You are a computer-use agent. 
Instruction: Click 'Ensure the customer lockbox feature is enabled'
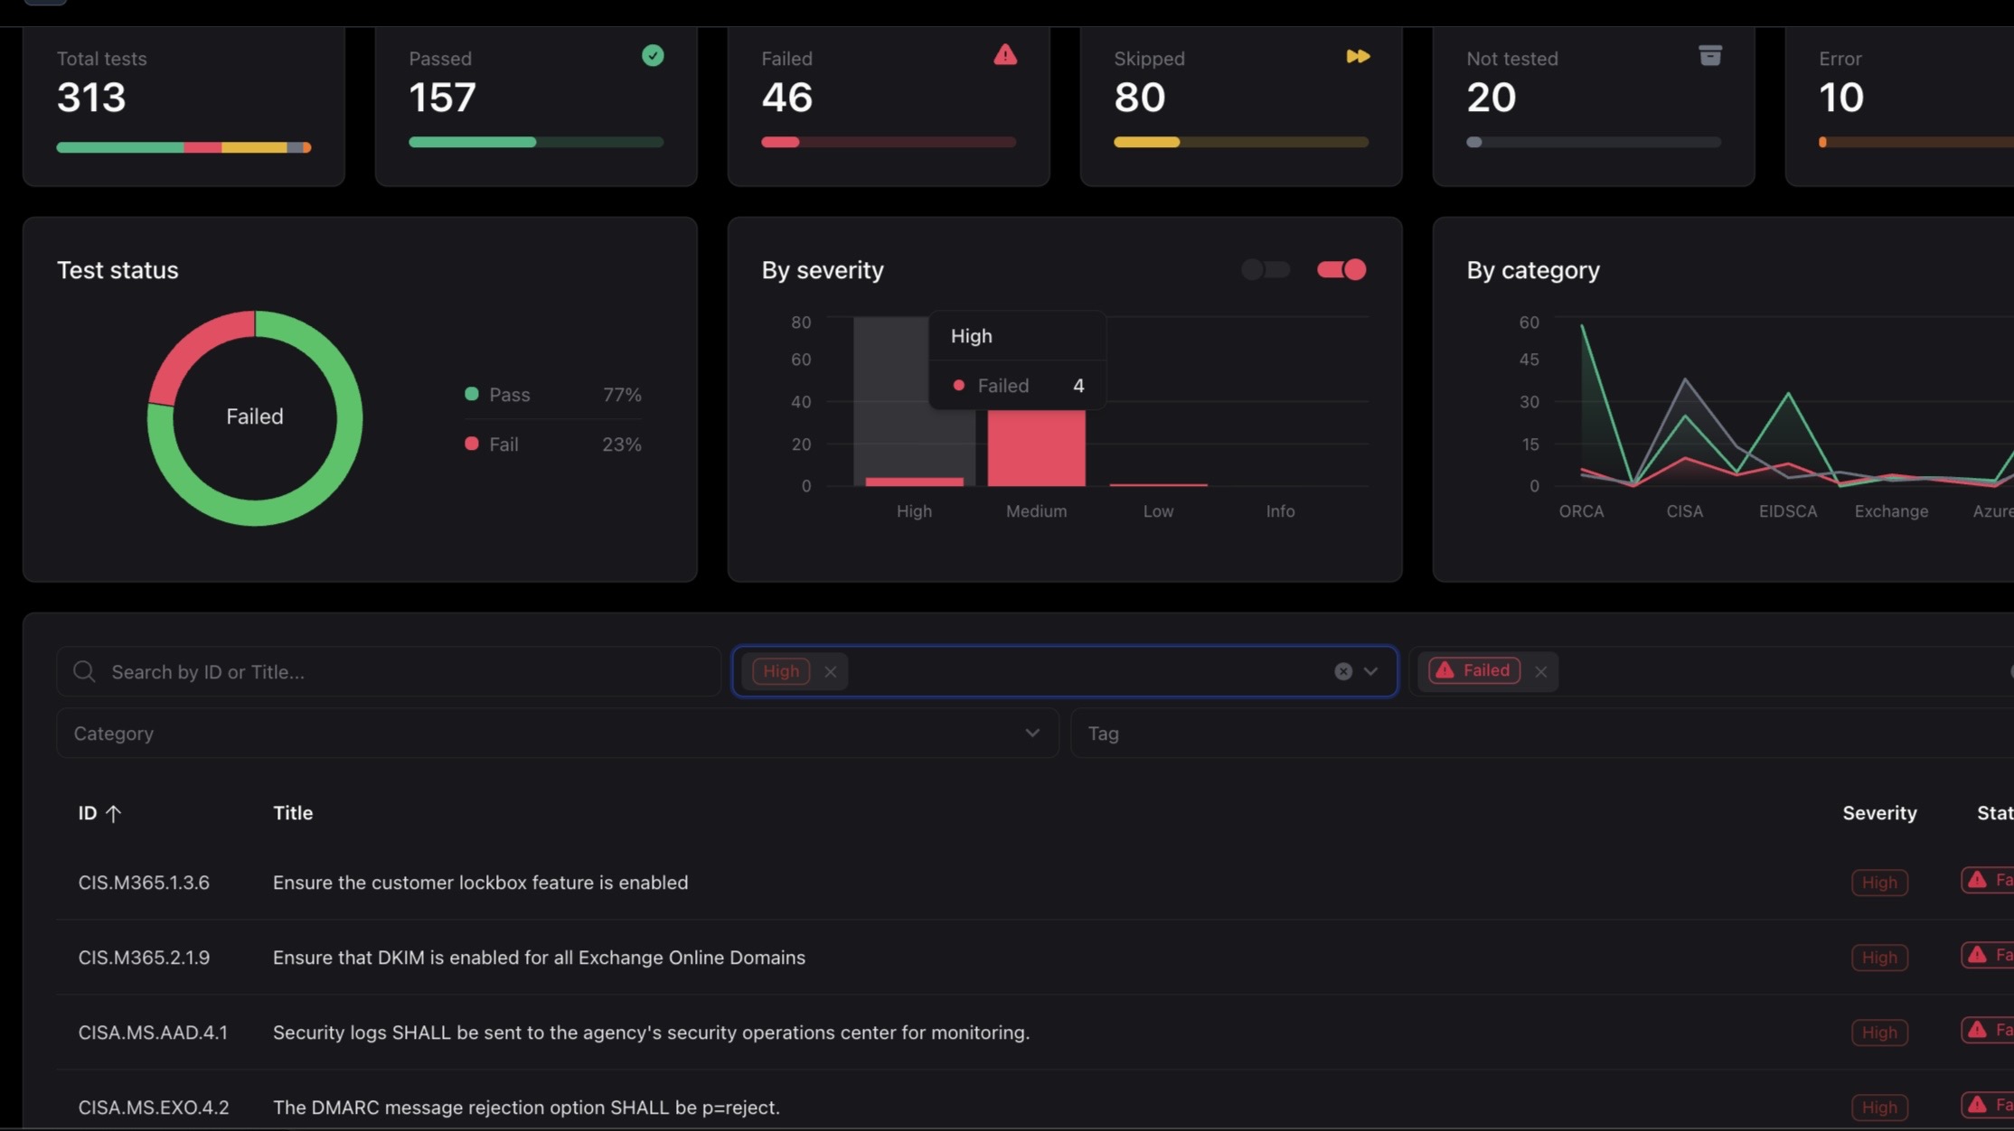click(480, 883)
